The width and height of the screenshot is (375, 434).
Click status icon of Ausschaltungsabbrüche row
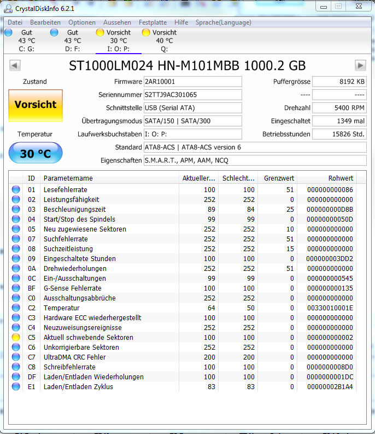click(x=16, y=298)
